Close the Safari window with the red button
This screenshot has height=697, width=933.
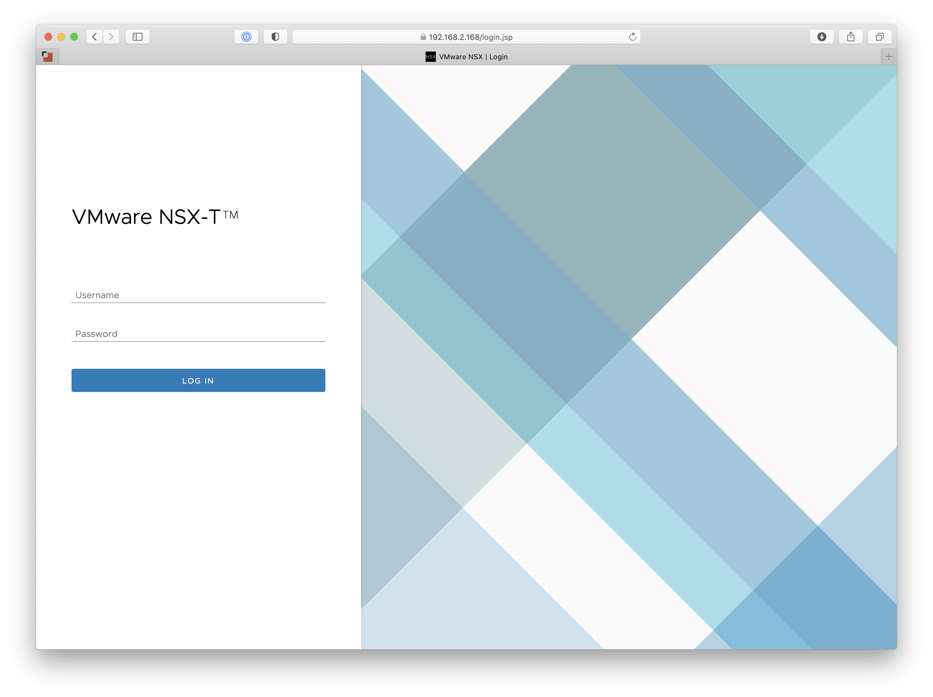click(48, 37)
